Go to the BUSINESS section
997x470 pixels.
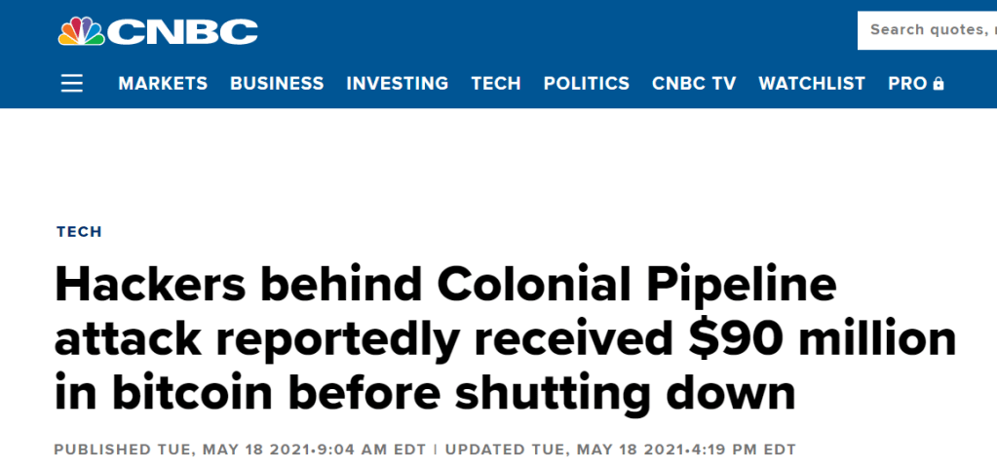click(277, 84)
